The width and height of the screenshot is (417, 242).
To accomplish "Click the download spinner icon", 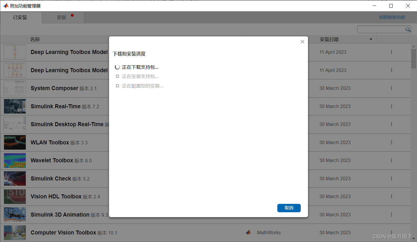I will [117, 67].
